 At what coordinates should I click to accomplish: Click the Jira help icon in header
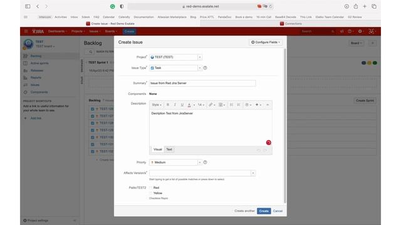point(350,31)
